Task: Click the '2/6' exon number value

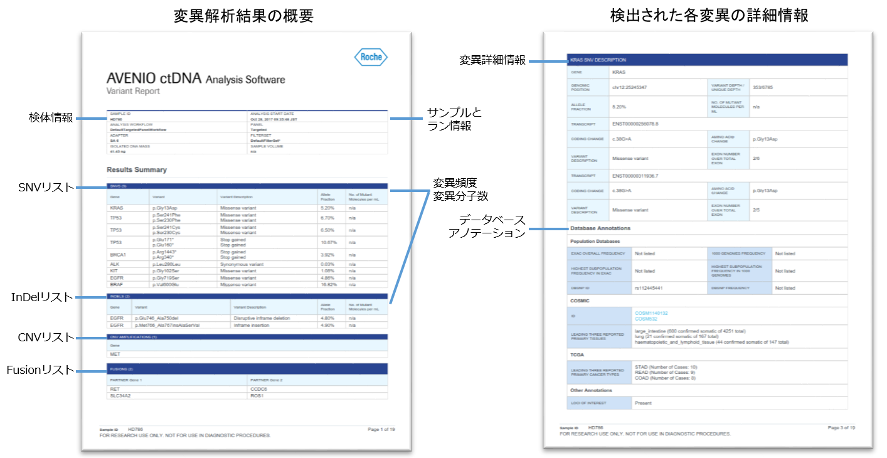Action: point(755,158)
